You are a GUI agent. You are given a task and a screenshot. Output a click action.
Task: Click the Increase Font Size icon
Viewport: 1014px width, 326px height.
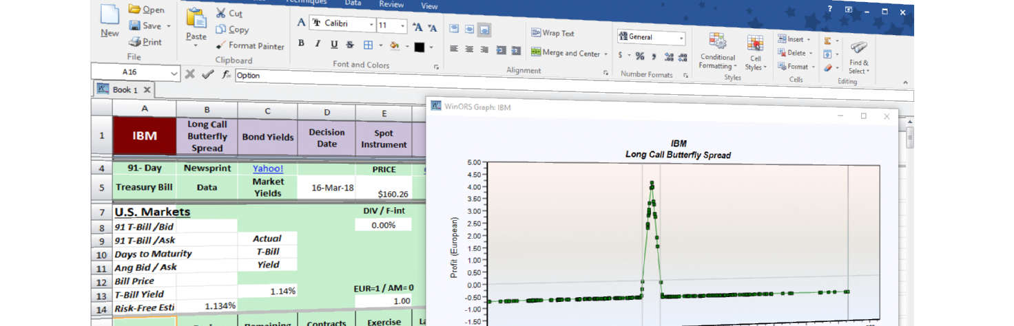coord(417,28)
